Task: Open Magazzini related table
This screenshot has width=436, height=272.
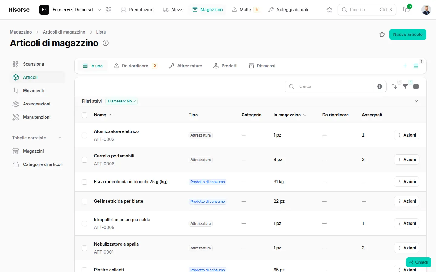Action: coord(38,151)
